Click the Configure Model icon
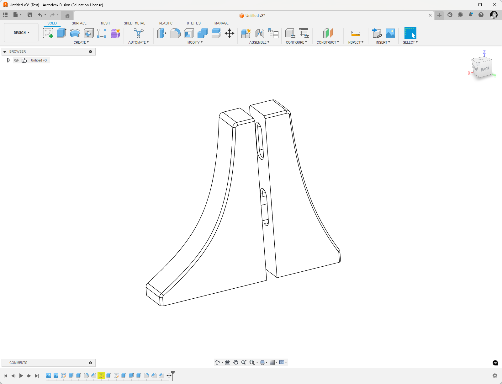The width and height of the screenshot is (502, 384). coord(290,33)
